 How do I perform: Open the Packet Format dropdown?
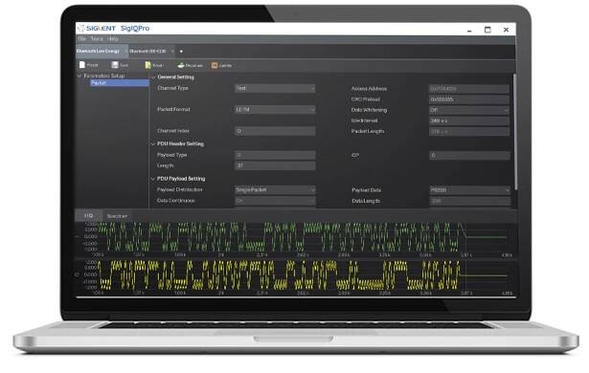click(275, 110)
